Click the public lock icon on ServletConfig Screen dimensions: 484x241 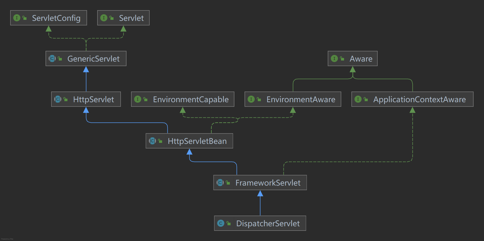[24, 18]
